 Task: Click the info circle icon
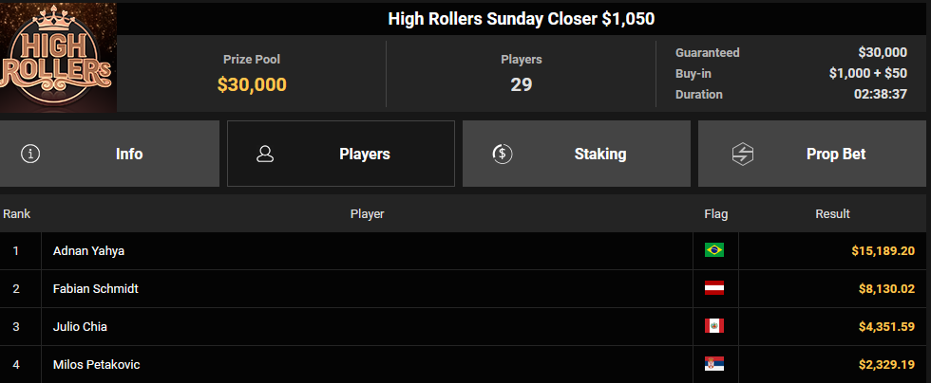pyautogui.click(x=30, y=154)
